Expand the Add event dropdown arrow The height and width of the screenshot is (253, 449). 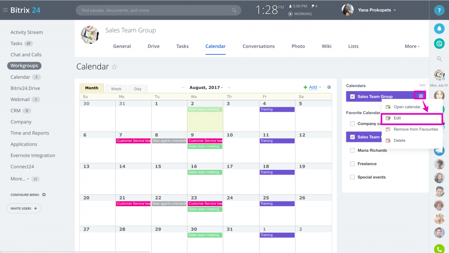coord(320,87)
